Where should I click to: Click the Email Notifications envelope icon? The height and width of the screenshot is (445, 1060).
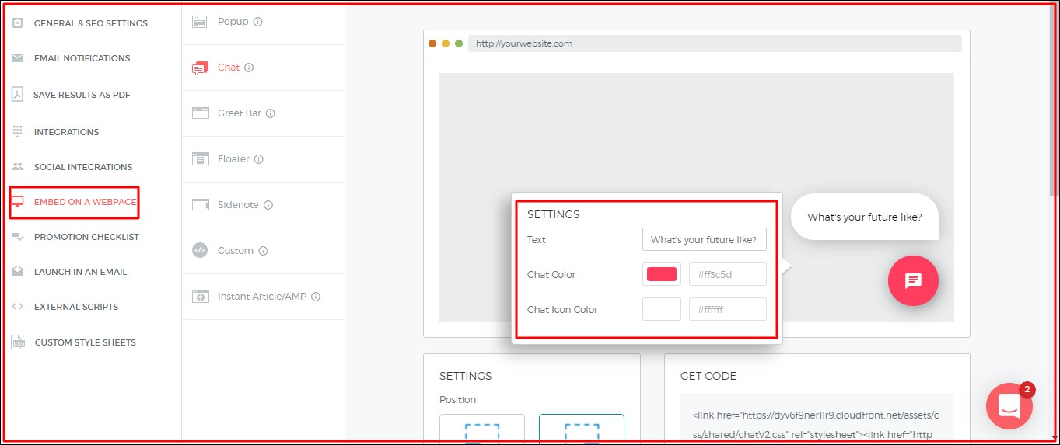18,58
